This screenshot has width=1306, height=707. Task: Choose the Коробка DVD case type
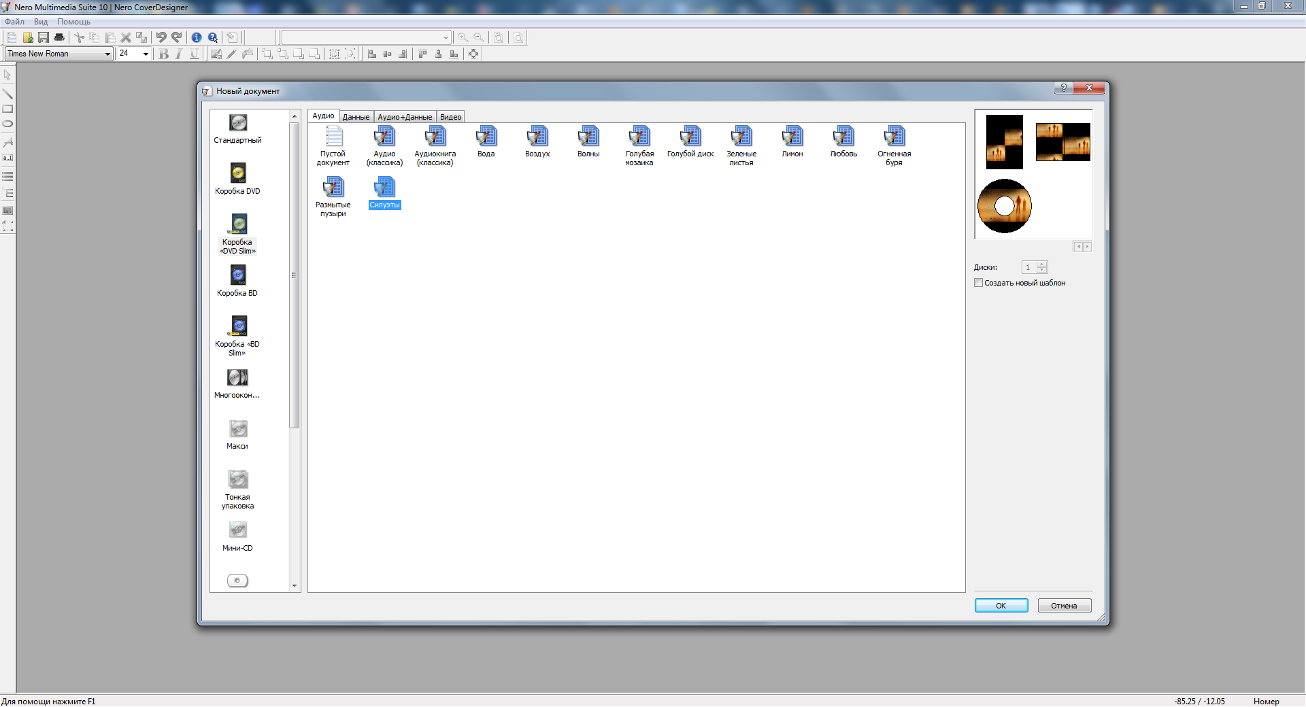pyautogui.click(x=237, y=173)
